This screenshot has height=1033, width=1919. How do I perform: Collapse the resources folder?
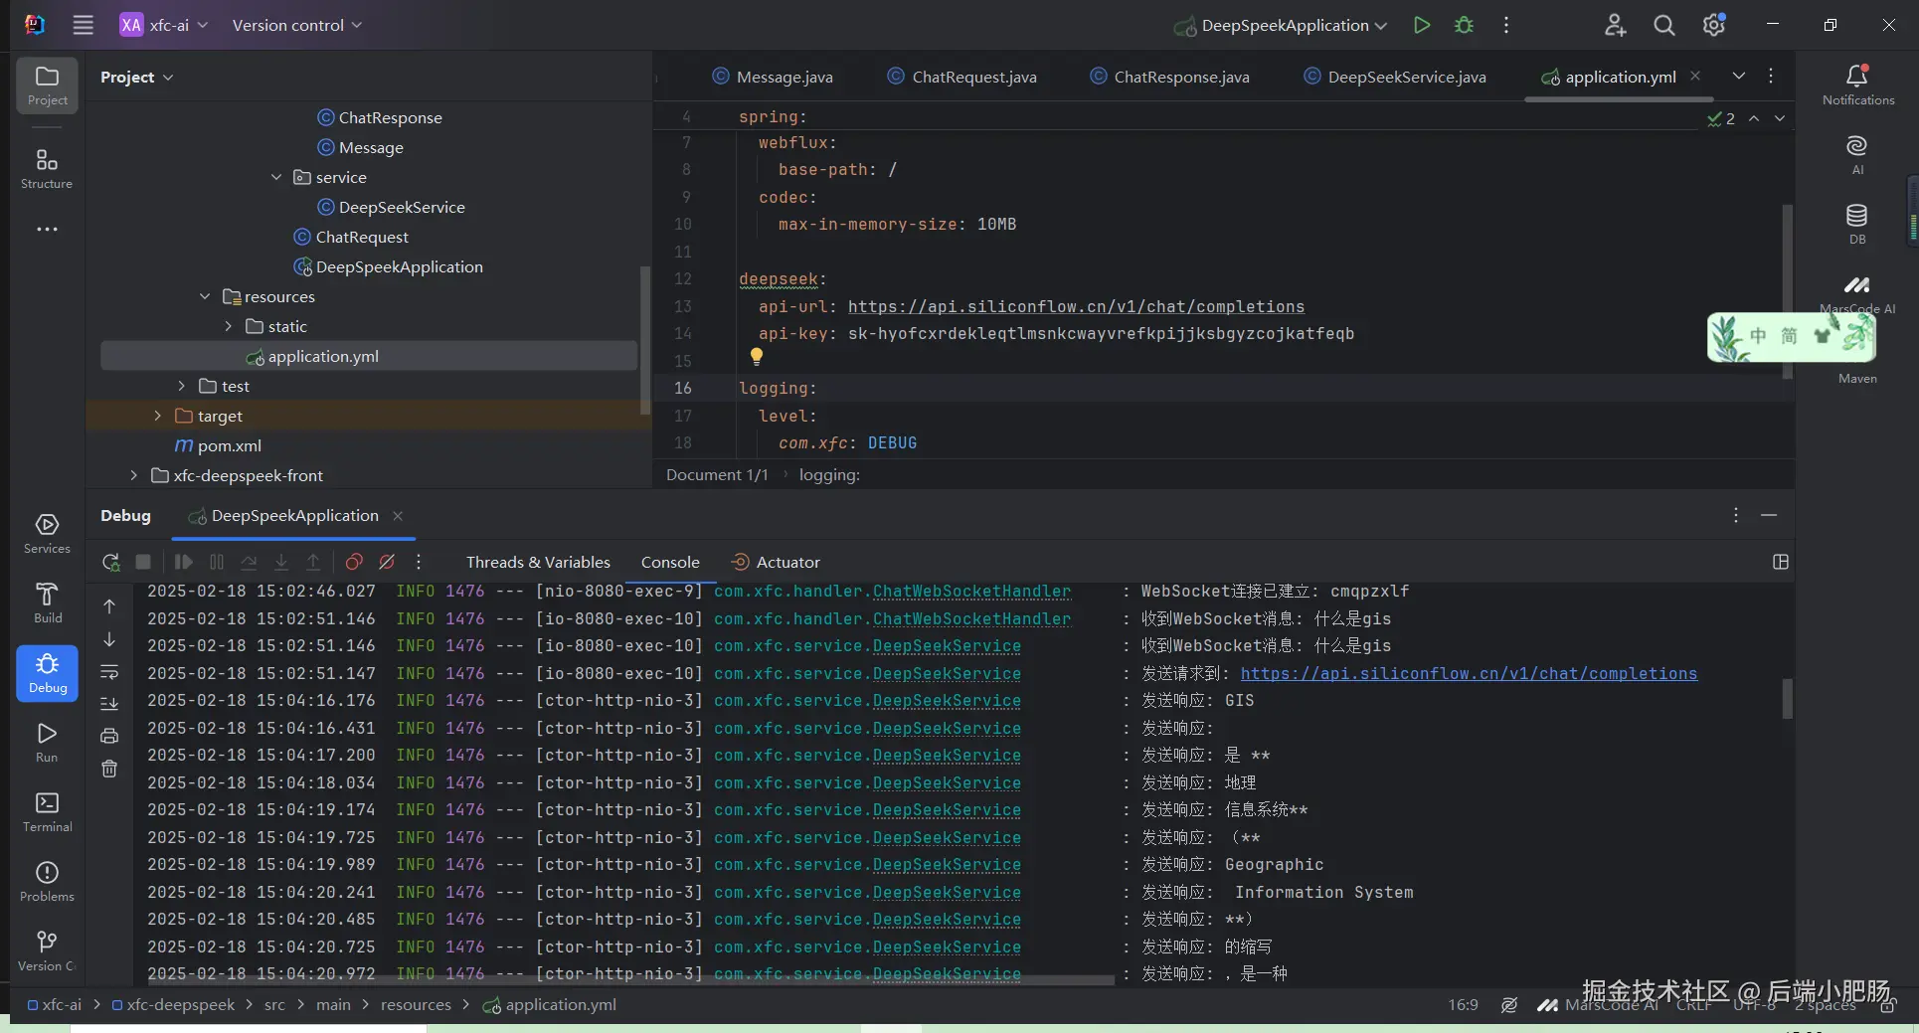tap(205, 296)
